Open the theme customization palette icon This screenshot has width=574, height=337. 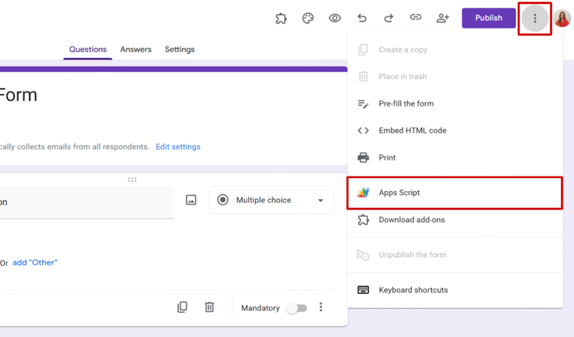[x=308, y=18]
